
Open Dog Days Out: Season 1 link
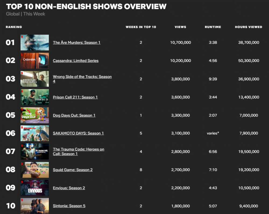(x=74, y=115)
